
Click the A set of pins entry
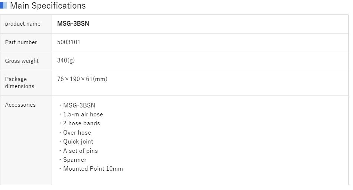pyautogui.click(x=80, y=151)
